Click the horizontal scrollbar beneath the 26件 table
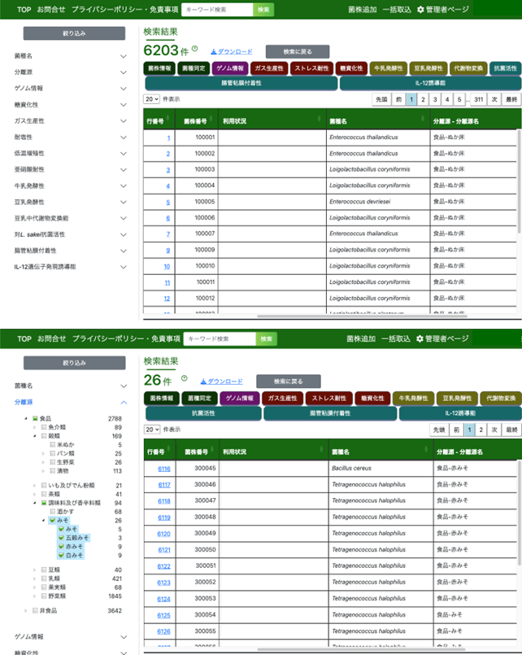The width and height of the screenshot is (522, 655). point(362,649)
